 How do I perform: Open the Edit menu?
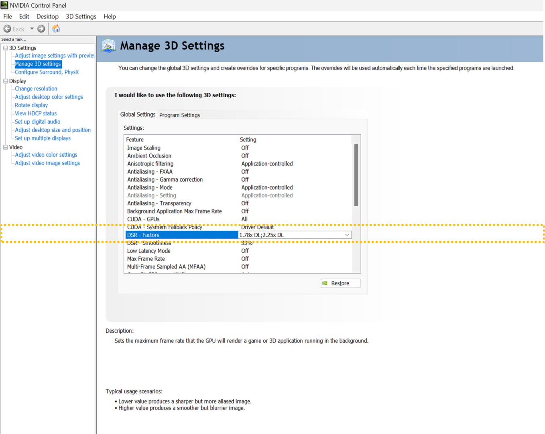(x=24, y=16)
